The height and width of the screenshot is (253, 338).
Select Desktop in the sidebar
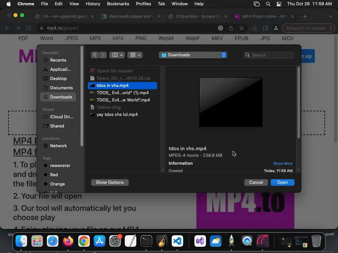click(58, 79)
